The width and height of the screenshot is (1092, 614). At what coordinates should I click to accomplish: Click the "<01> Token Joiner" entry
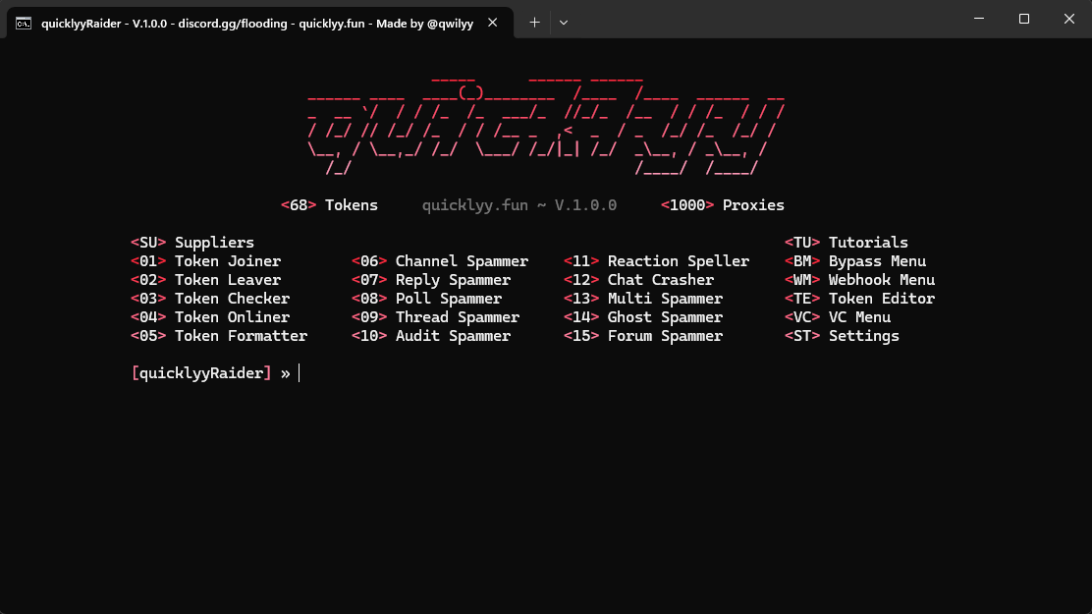pos(205,261)
